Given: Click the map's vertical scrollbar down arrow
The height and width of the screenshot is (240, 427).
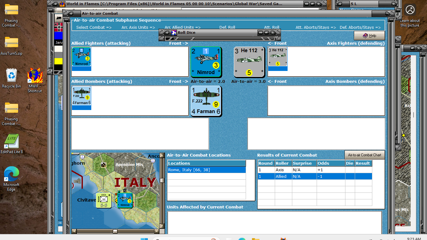Looking at the screenshot, I should click(162, 226).
